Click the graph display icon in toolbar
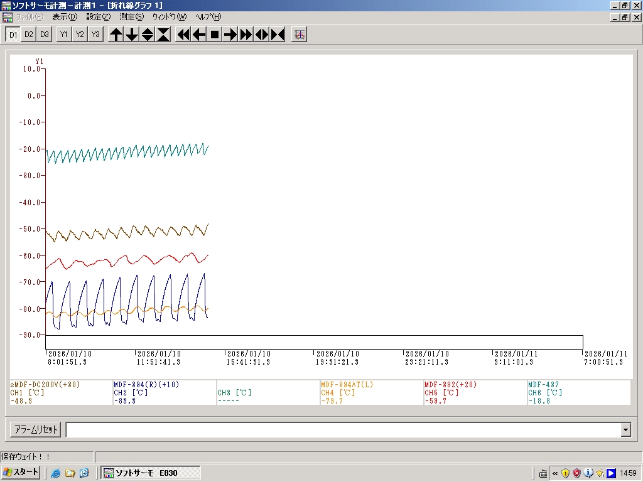Viewport: 643px width, 482px height. [300, 35]
